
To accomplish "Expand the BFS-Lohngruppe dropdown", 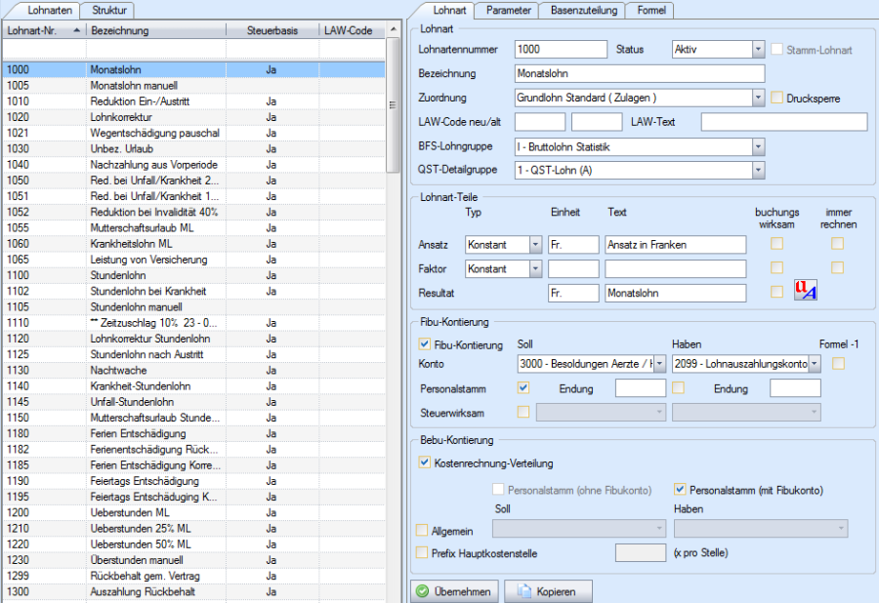I will click(x=758, y=147).
